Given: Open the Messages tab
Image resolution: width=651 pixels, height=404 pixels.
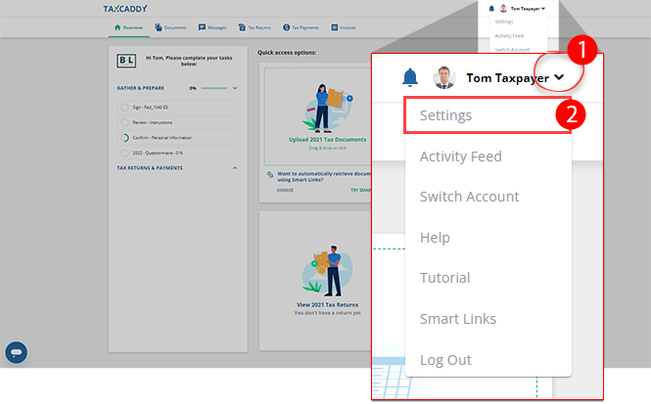Looking at the screenshot, I should [212, 27].
